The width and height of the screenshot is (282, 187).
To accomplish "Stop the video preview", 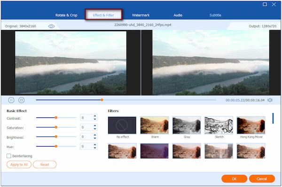I will [x=22, y=100].
